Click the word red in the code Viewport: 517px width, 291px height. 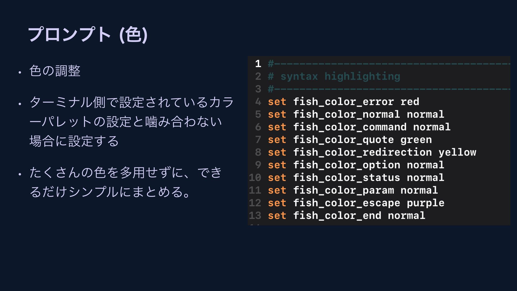(410, 102)
